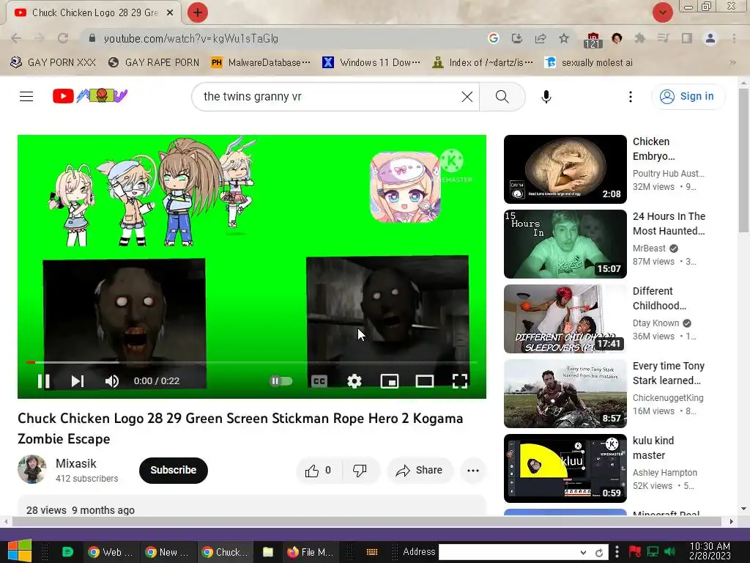Open the folder icon on taskbar

pos(268,552)
